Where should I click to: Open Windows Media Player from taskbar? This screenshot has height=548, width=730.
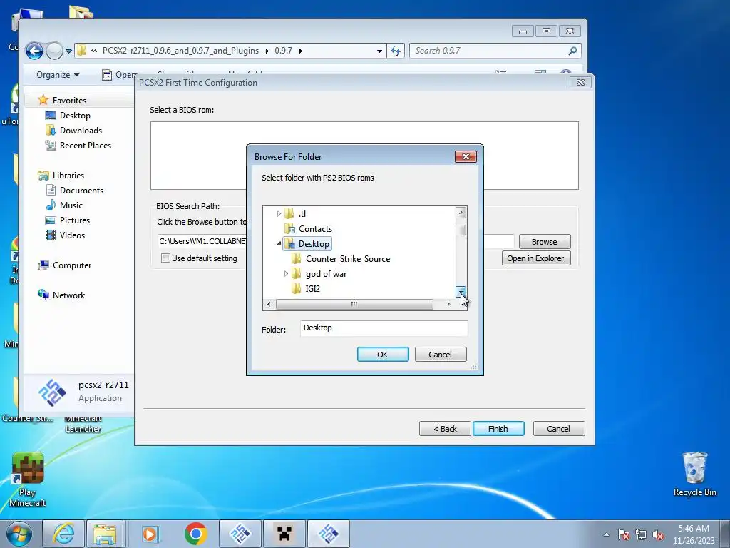pyautogui.click(x=150, y=534)
